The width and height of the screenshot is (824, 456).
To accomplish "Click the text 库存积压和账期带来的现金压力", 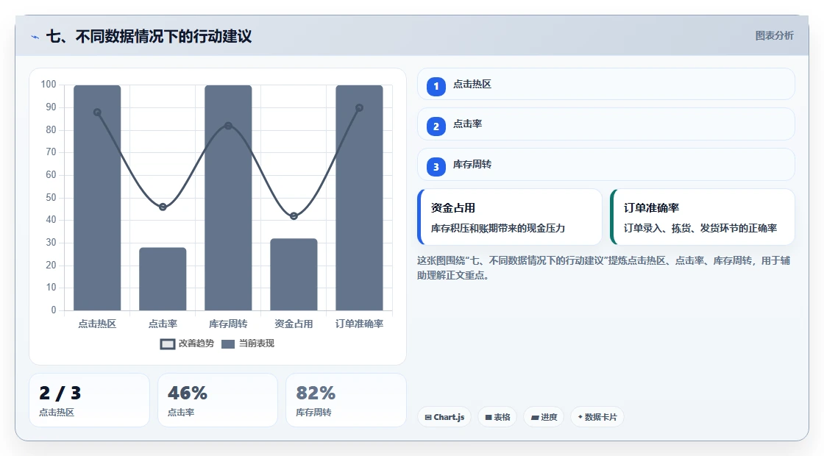I will click(498, 229).
